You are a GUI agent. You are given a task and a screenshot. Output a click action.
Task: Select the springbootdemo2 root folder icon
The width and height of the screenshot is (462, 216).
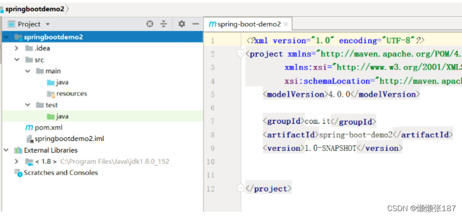(x=18, y=37)
